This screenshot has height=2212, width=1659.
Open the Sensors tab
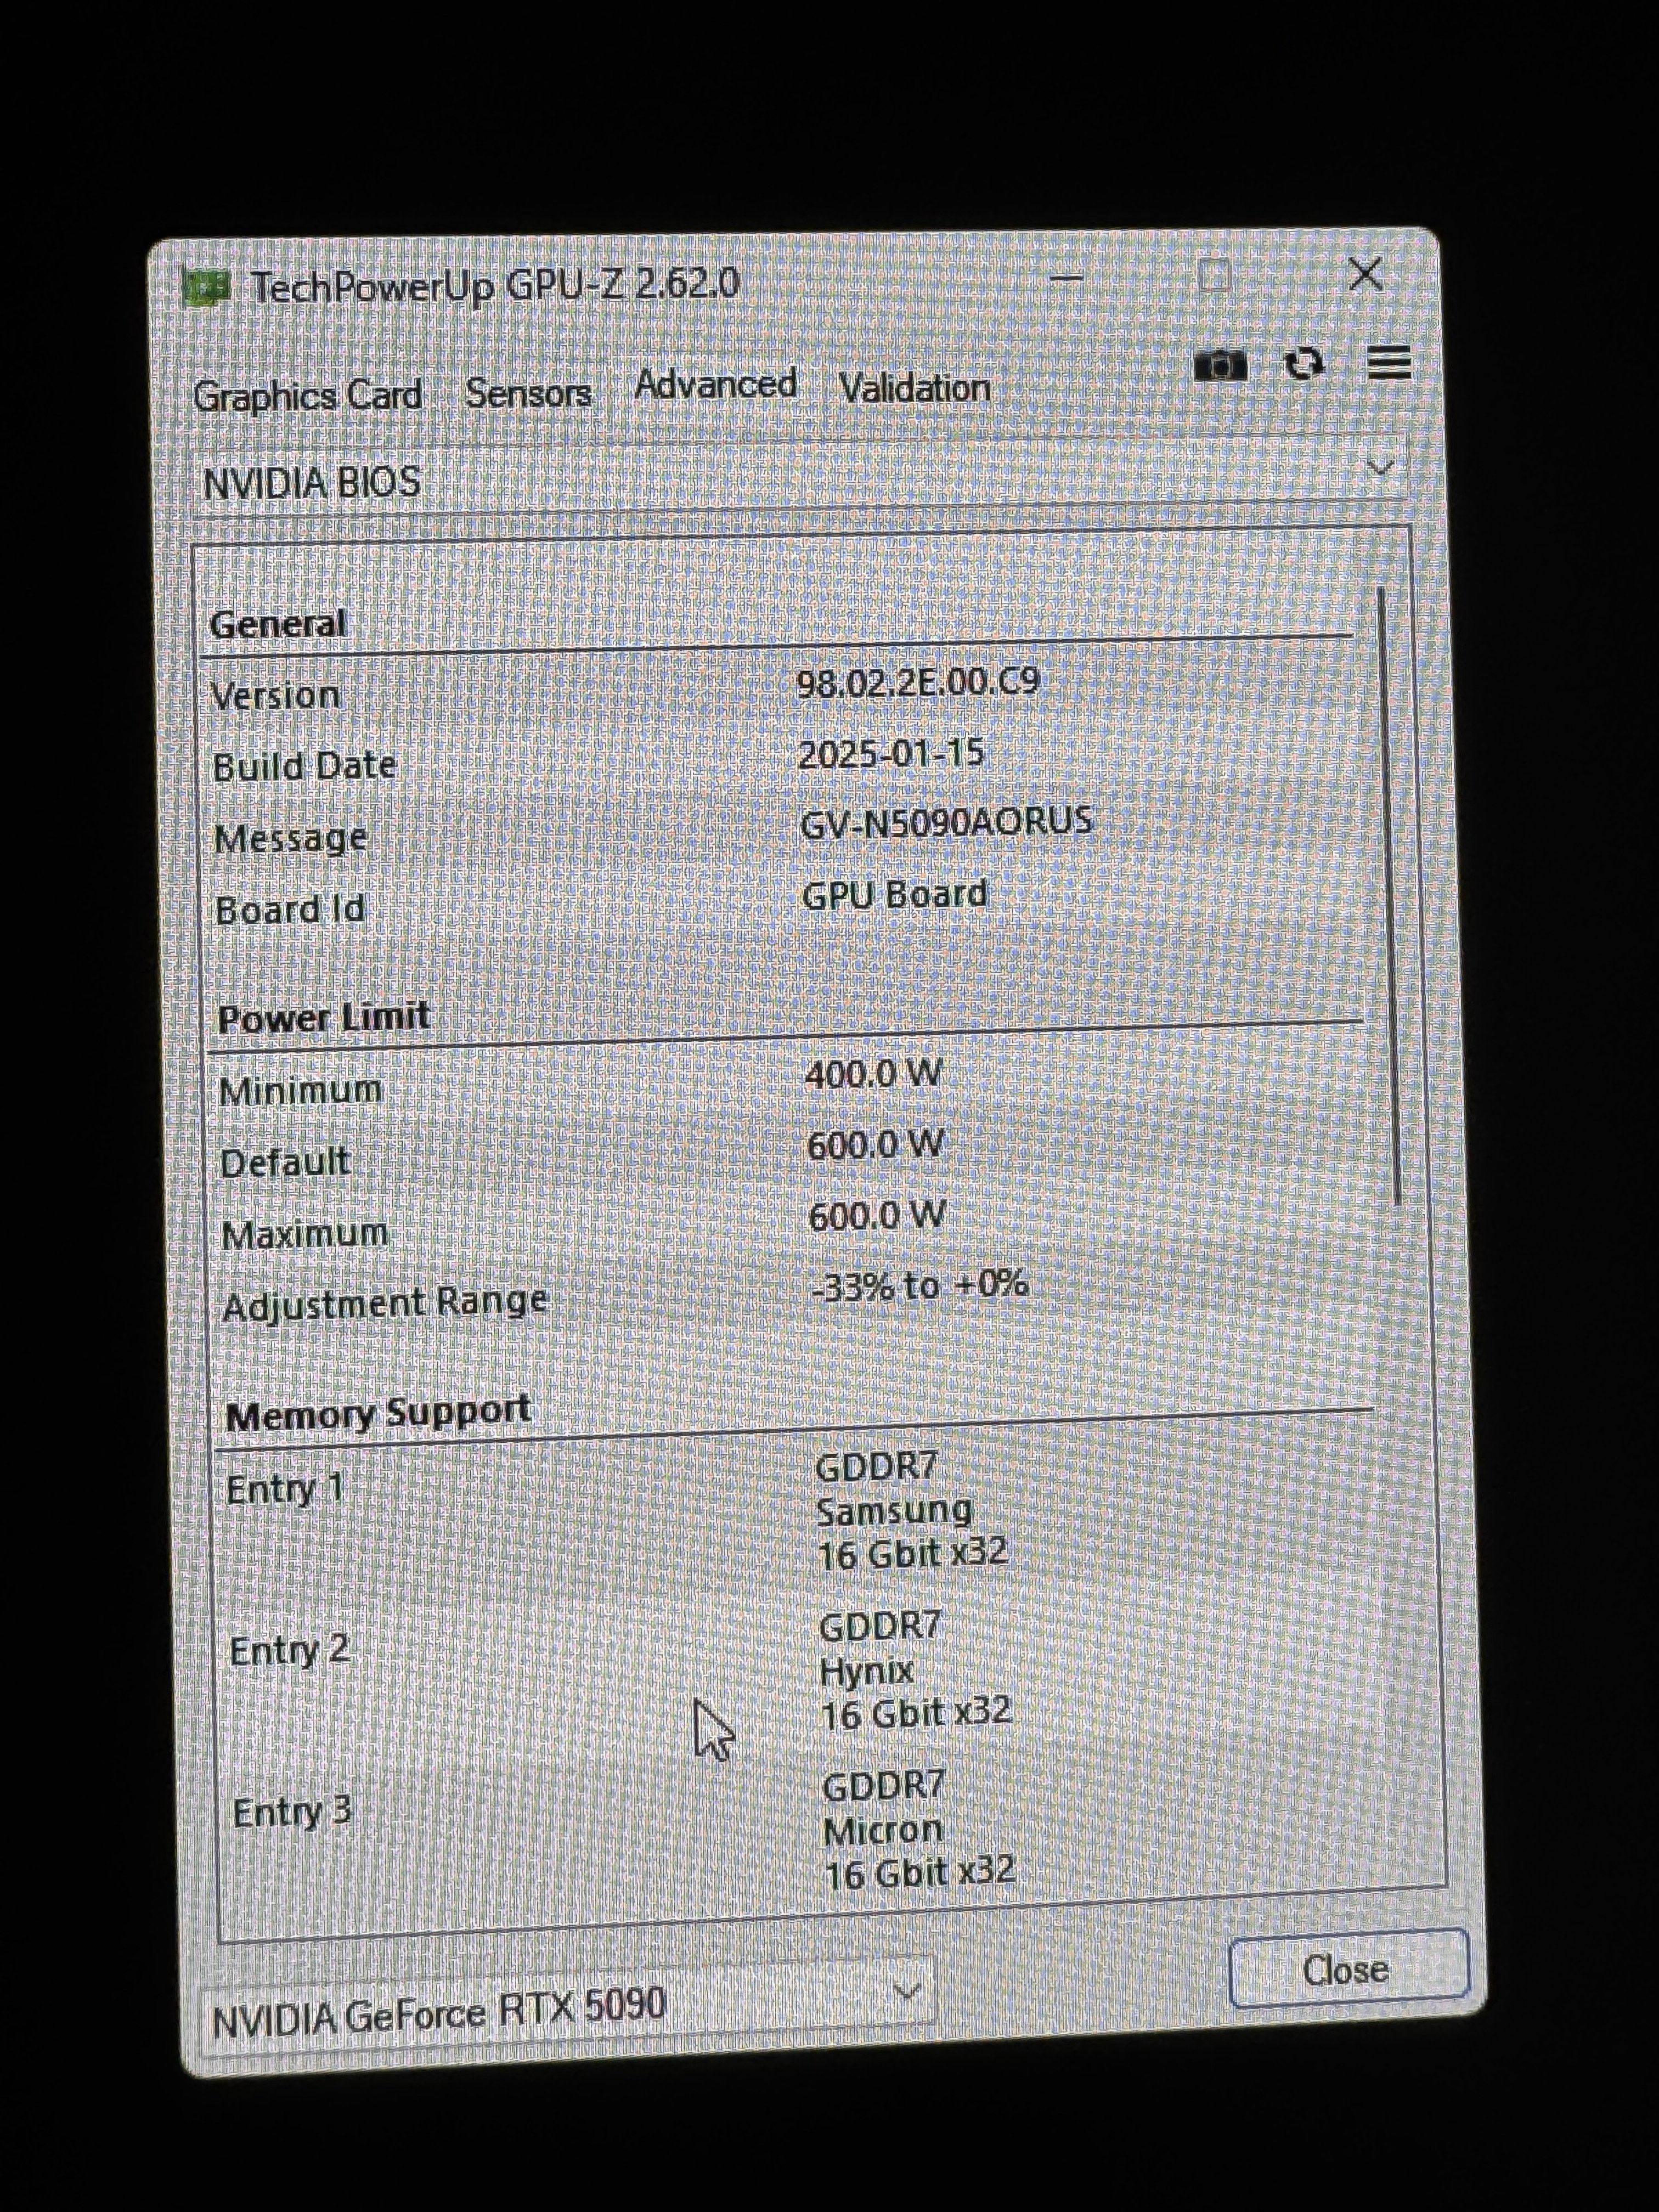[x=528, y=393]
